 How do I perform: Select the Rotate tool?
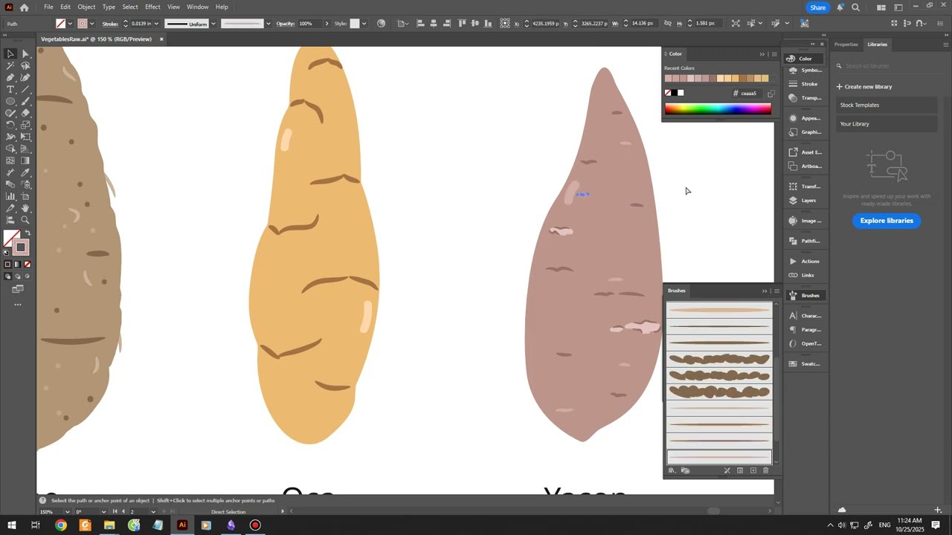pos(10,125)
